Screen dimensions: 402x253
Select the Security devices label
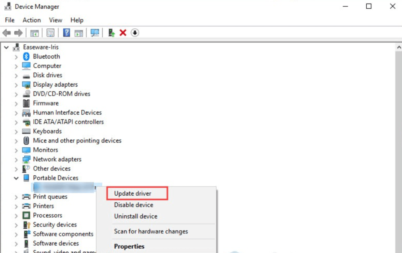55,225
